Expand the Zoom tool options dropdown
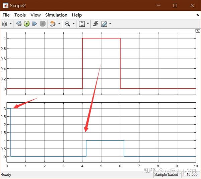This screenshot has width=201, height=179. pos(74,24)
